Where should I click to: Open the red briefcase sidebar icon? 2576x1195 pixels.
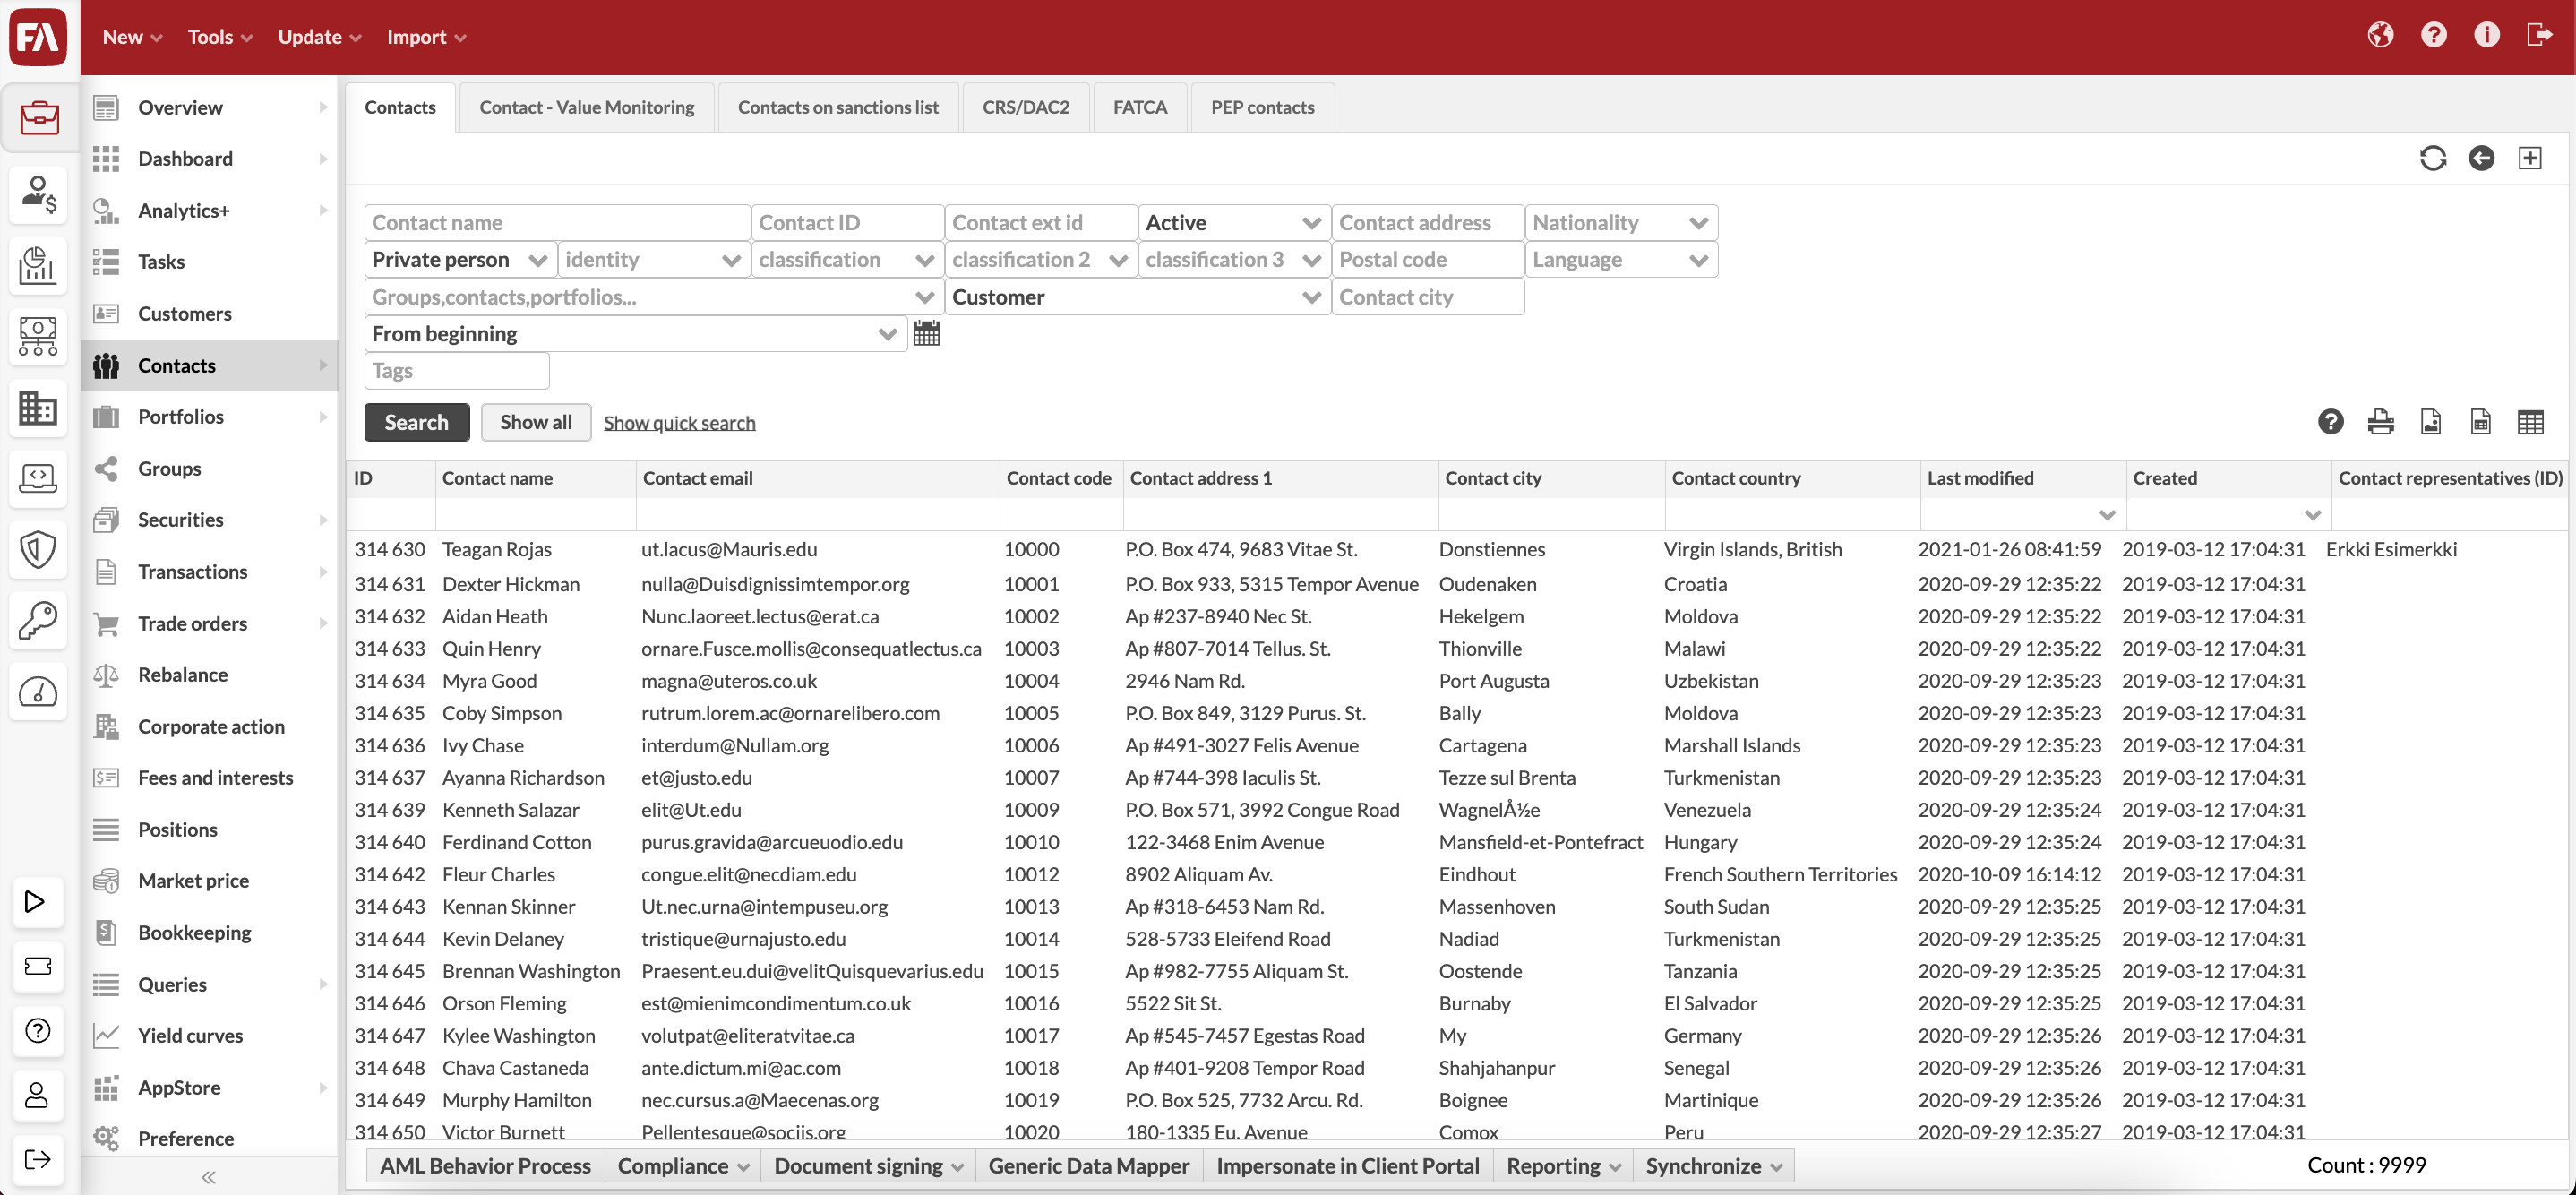click(x=39, y=118)
